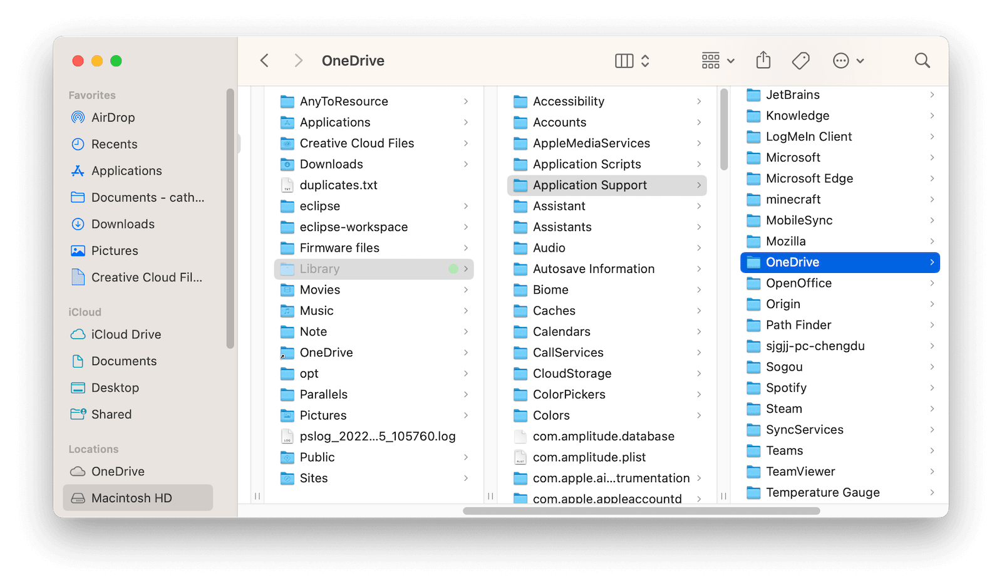Select the JetBrains folder

[x=840, y=95]
